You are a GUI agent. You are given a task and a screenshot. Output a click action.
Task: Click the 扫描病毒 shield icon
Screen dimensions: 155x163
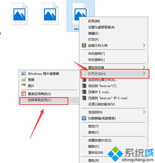click(x=84, y=118)
